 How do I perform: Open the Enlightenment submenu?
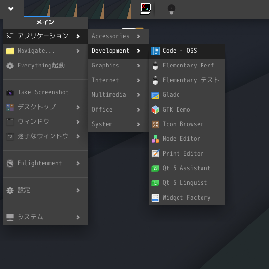pyautogui.click(x=45, y=164)
